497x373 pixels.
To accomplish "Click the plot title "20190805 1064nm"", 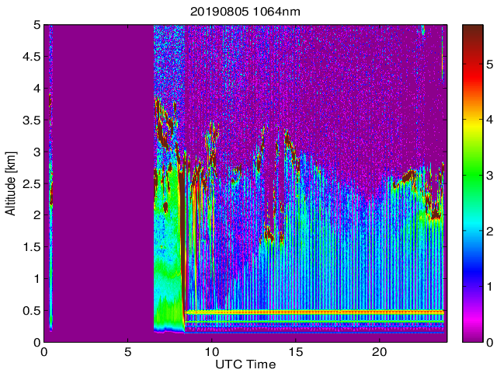I will pyautogui.click(x=245, y=12).
